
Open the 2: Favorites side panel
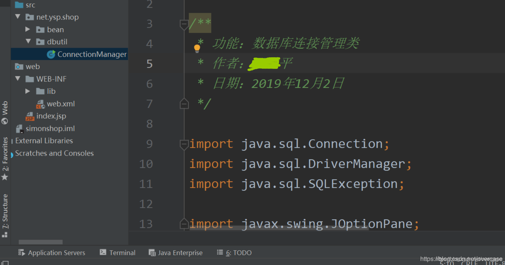coord(5,159)
